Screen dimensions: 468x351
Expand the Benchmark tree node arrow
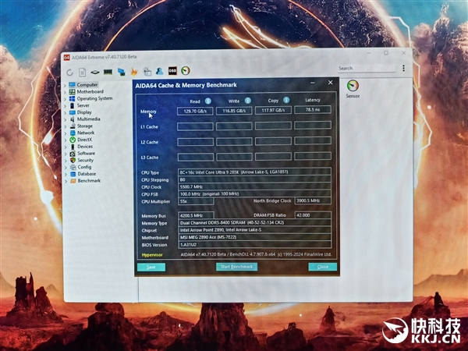[66, 180]
